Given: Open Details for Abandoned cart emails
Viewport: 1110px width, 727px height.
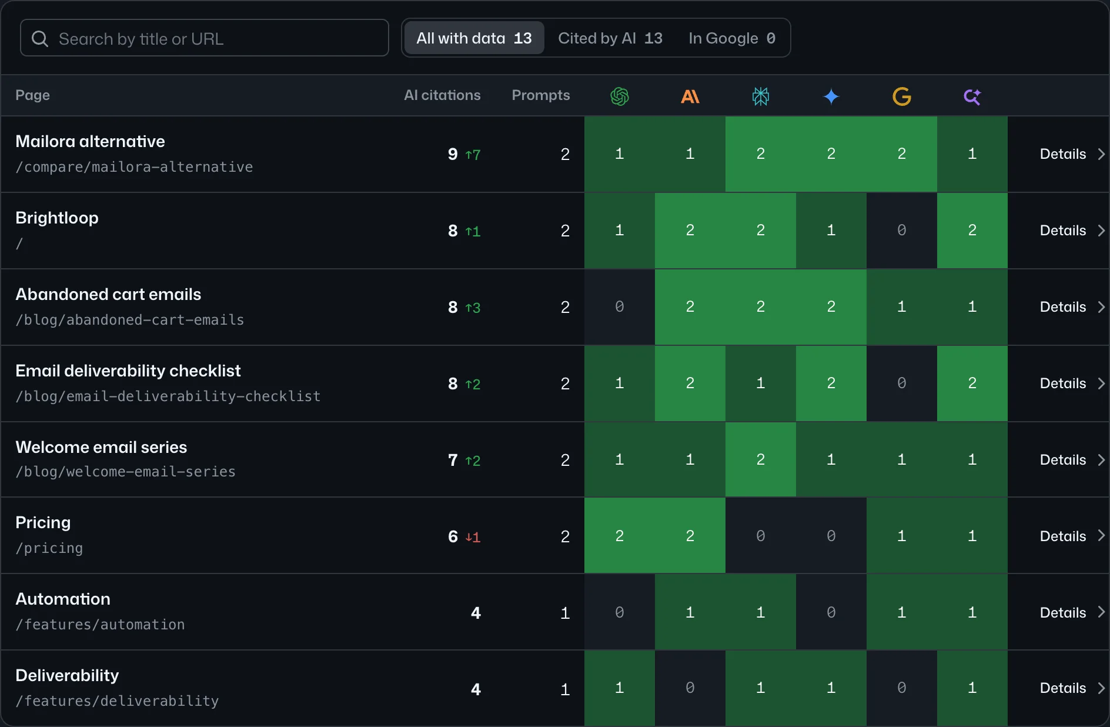Looking at the screenshot, I should point(1072,307).
